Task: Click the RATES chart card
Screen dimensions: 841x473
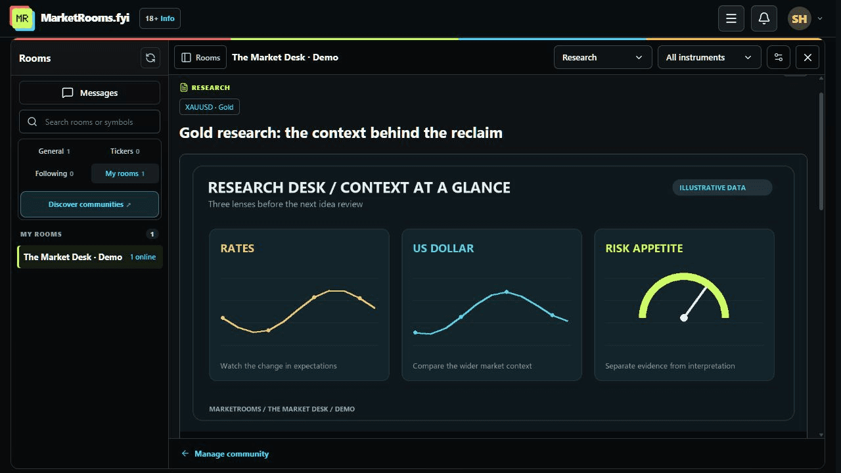Action: (299, 305)
